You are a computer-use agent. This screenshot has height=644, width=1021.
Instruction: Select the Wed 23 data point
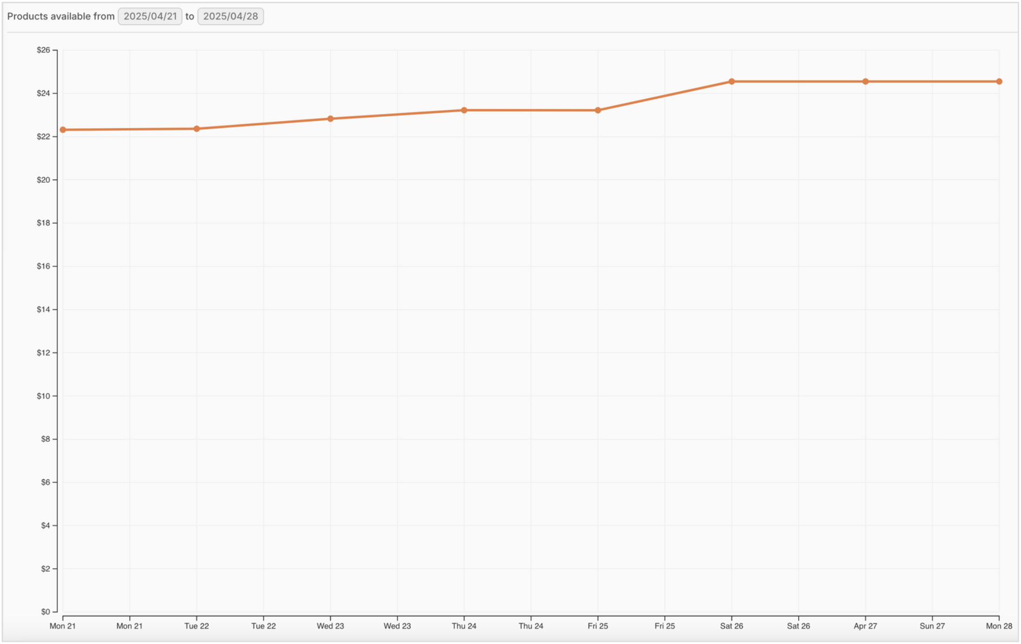coord(330,118)
